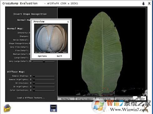Click the Save floppy disk icon
The height and width of the screenshot is (114, 153).
(x=53, y=108)
